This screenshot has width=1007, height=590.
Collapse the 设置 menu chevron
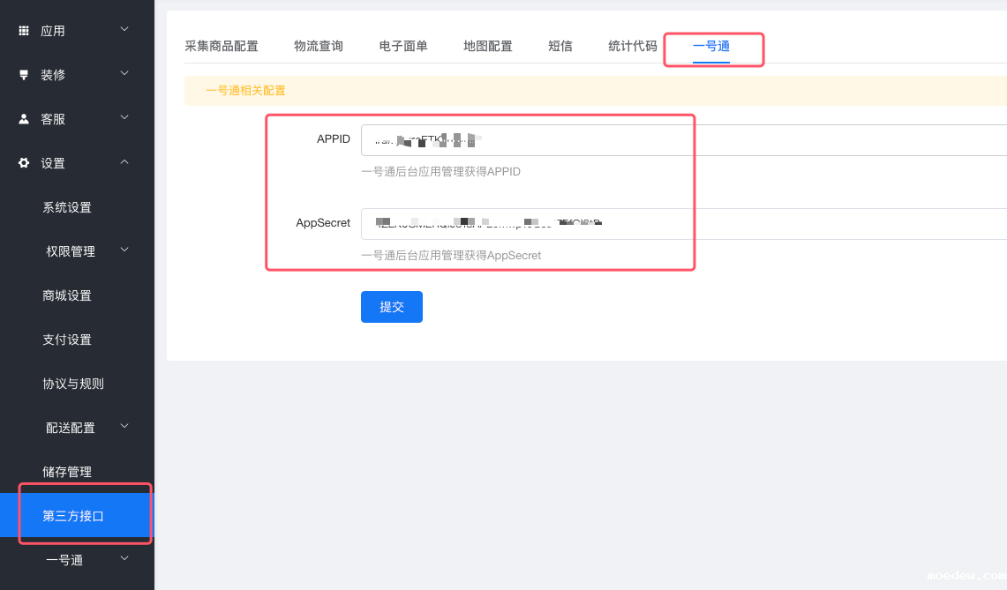pyautogui.click(x=124, y=162)
